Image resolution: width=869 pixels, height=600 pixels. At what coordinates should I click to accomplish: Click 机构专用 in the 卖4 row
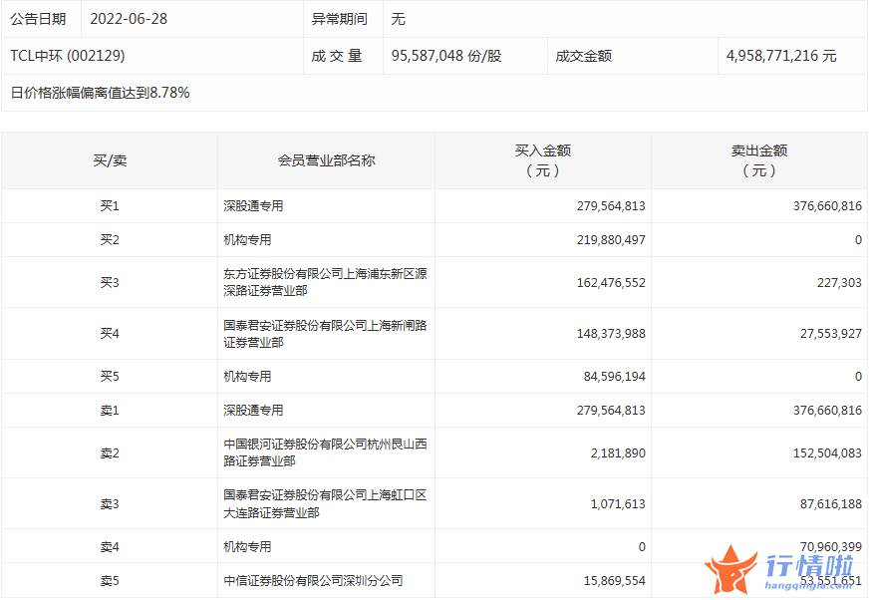click(247, 547)
